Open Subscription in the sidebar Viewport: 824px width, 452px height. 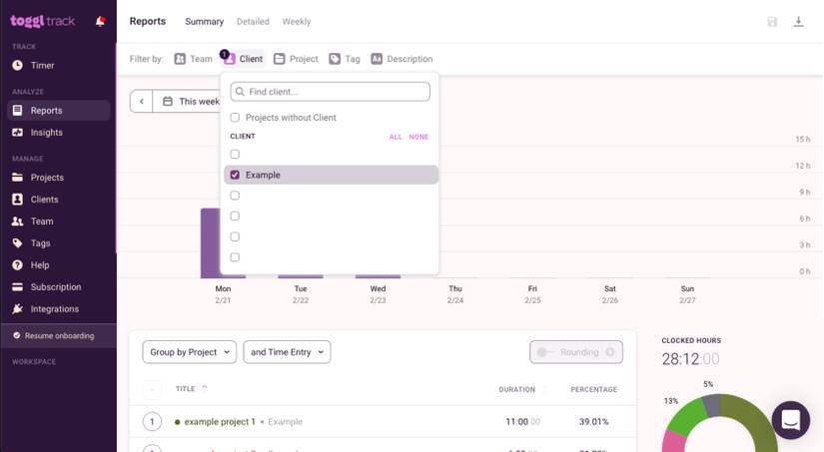point(55,287)
